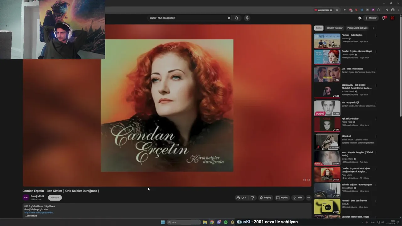
Task: Open the smarturl garajstudyo link
Action: click(39, 213)
